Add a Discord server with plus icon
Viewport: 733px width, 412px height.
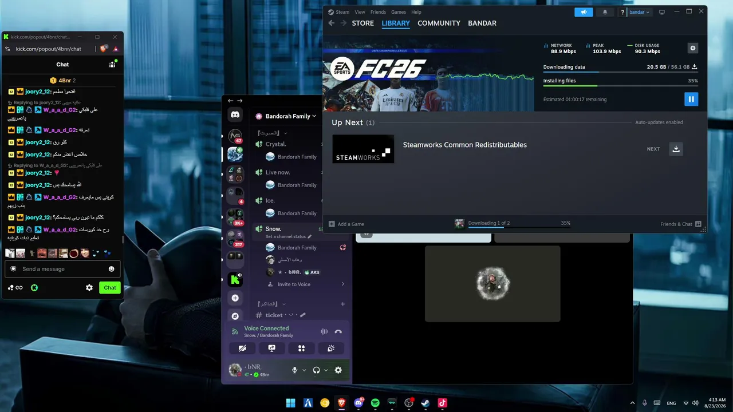(x=235, y=298)
